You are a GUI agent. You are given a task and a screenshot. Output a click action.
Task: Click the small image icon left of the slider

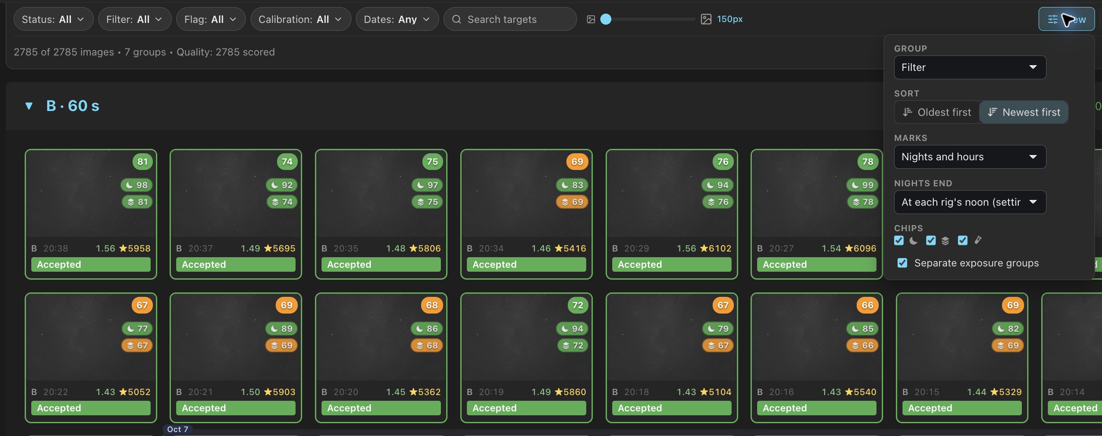point(591,19)
